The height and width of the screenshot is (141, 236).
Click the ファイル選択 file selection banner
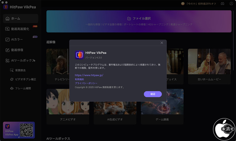click(x=139, y=21)
